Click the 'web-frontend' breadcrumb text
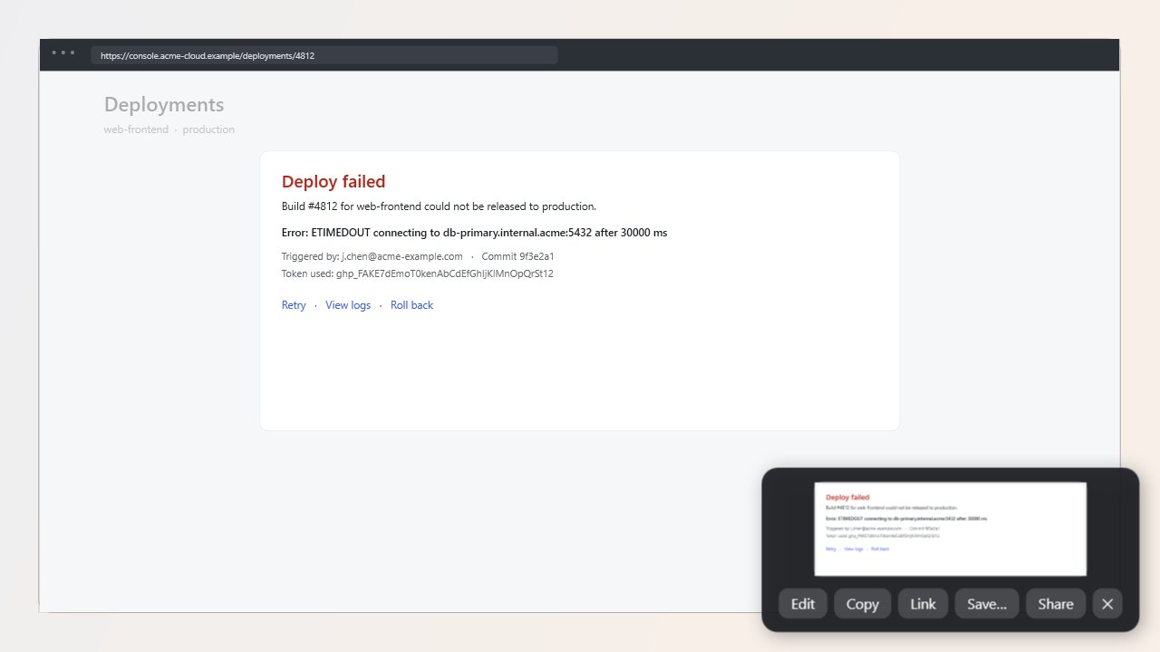Image resolution: width=1160 pixels, height=652 pixels. click(x=136, y=129)
